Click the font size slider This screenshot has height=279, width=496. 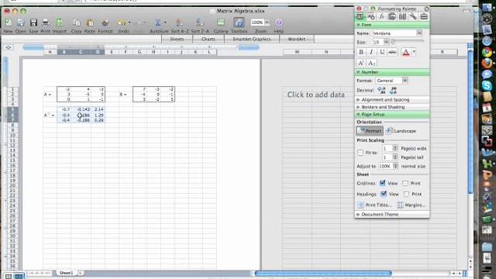(408, 42)
